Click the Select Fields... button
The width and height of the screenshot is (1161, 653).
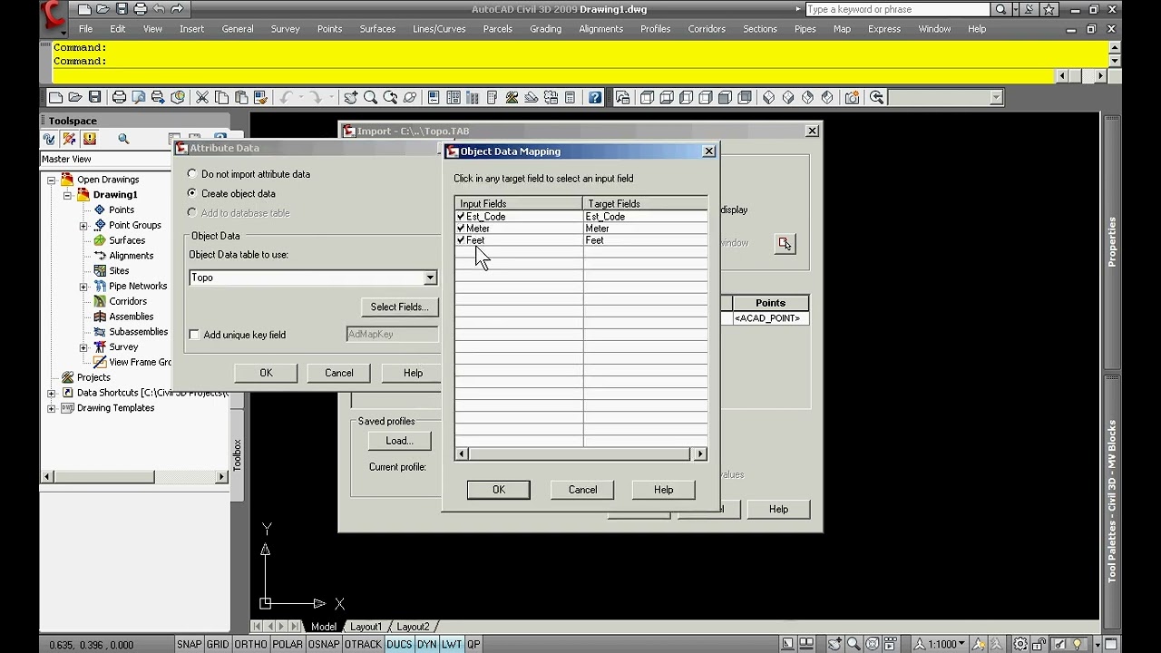[x=399, y=307]
